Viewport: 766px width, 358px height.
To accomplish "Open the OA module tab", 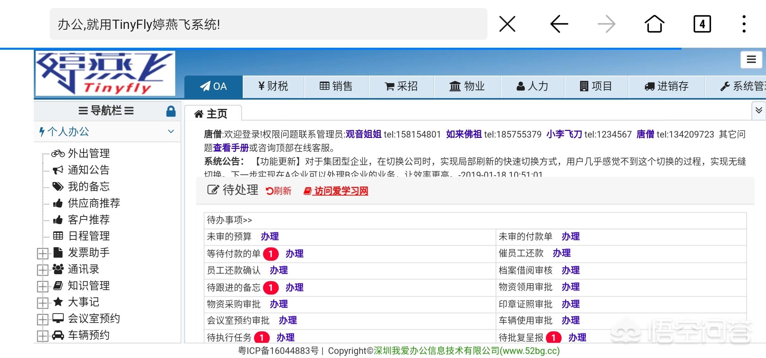I will coord(214,87).
